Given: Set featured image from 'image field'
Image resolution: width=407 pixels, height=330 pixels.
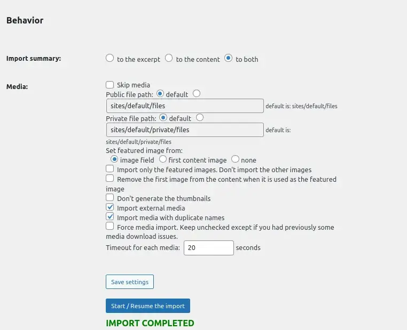Looking at the screenshot, I should 114,159.
